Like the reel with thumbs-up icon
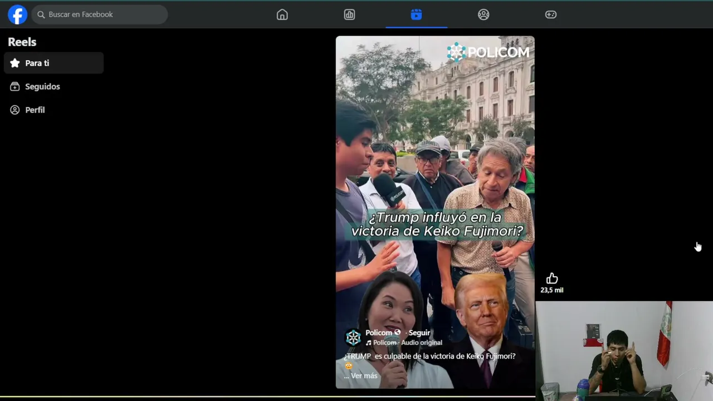The width and height of the screenshot is (713, 401). pyautogui.click(x=552, y=278)
